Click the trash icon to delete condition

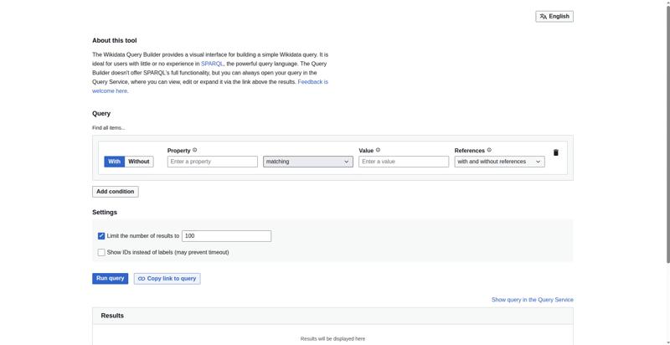click(555, 152)
